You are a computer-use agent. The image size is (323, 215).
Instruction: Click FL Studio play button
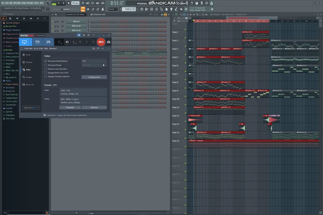[x=59, y=3]
